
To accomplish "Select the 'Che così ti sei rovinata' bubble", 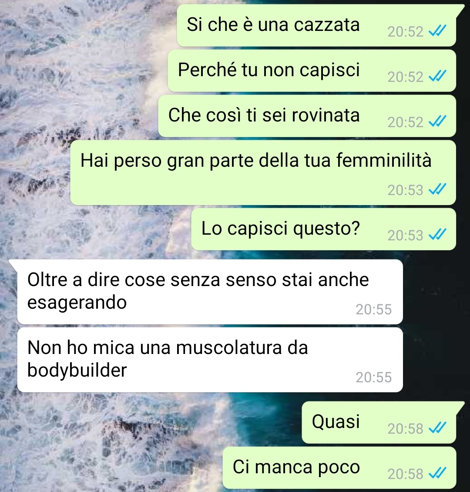I will point(307,116).
